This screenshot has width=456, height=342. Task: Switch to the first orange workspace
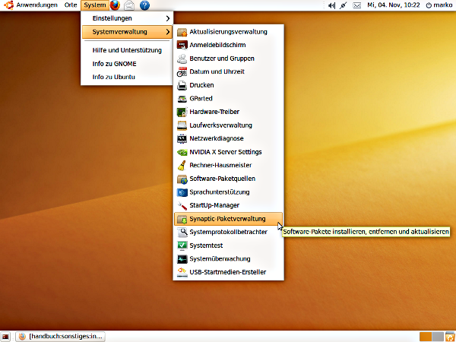(x=426, y=337)
